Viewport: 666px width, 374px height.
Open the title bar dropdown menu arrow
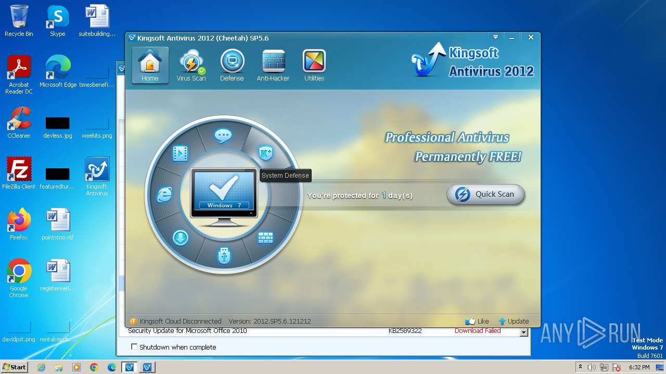pos(495,37)
